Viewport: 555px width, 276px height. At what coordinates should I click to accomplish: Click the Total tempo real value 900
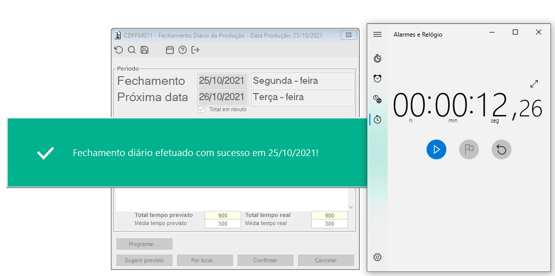click(x=330, y=216)
